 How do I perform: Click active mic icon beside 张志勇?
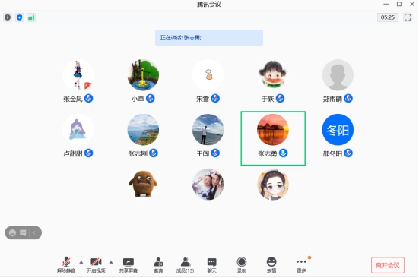(283, 153)
